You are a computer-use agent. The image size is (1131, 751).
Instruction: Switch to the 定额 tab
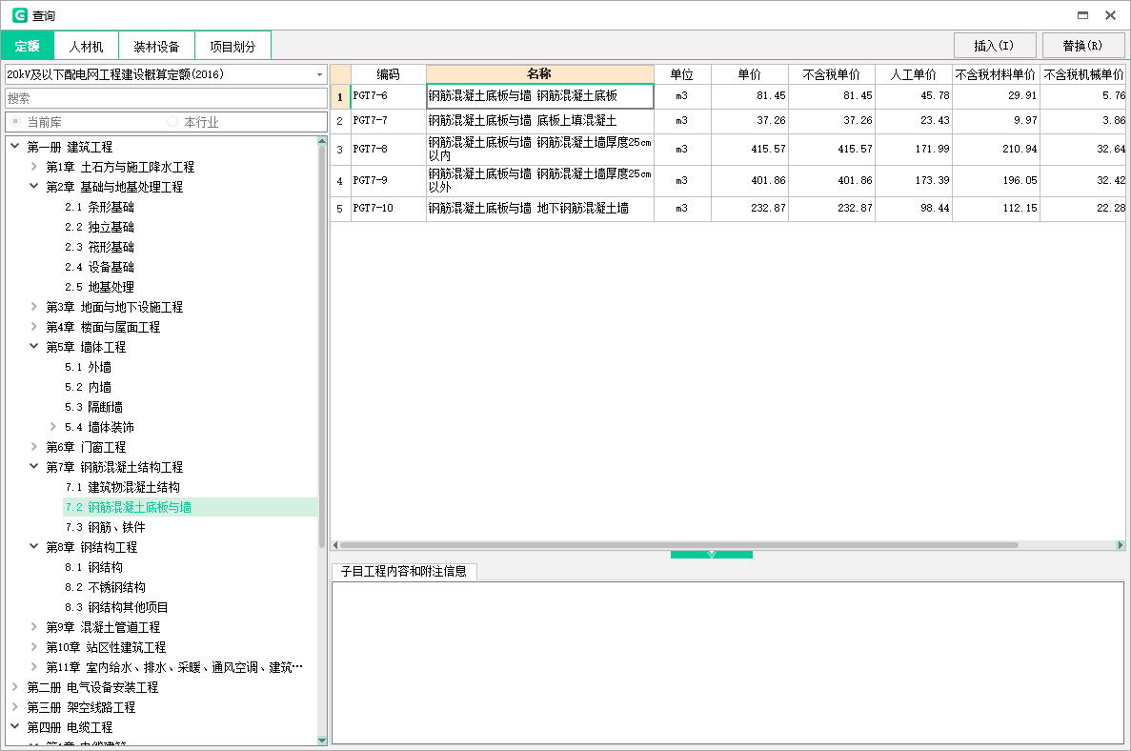point(28,46)
